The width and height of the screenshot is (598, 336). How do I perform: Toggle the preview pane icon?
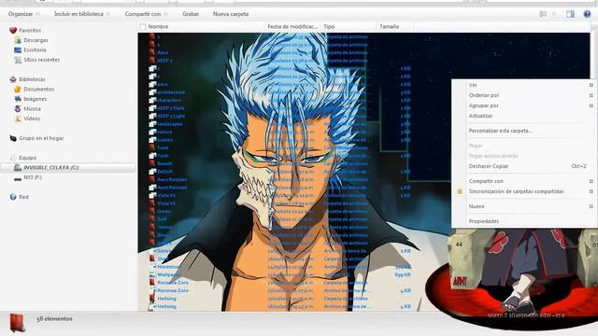click(x=570, y=14)
